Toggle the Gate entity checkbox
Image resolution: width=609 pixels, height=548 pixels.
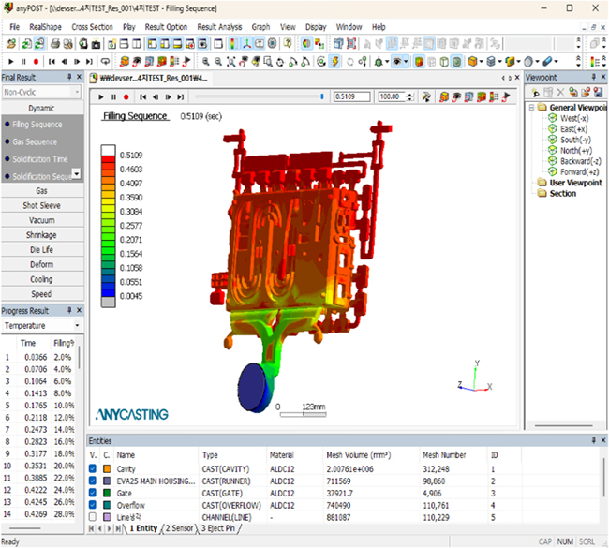tap(92, 493)
